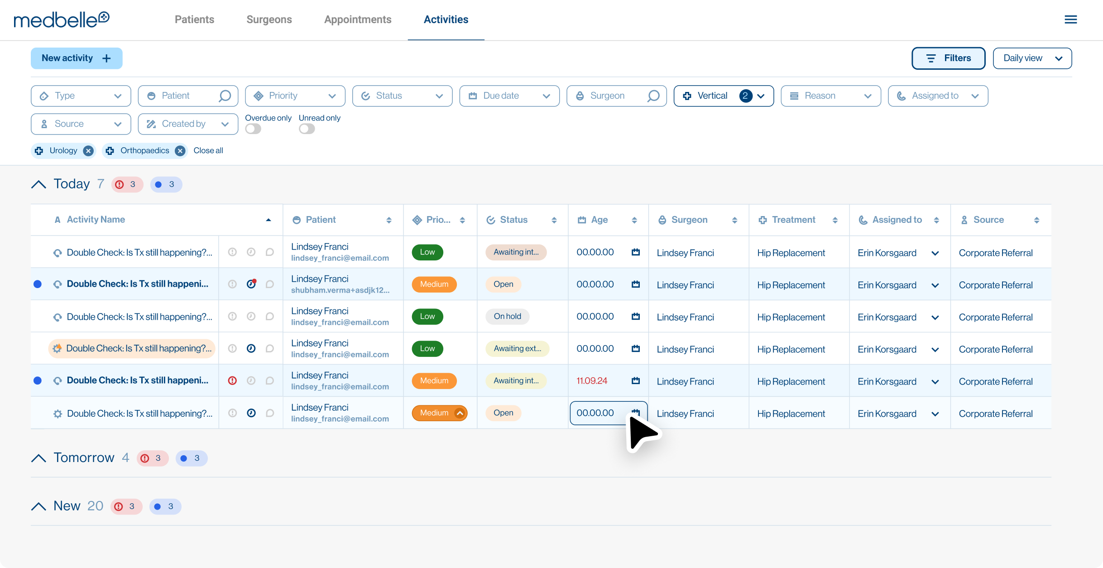Image resolution: width=1103 pixels, height=568 pixels.
Task: Click clock reminder icon with red dot
Action: pos(251,284)
